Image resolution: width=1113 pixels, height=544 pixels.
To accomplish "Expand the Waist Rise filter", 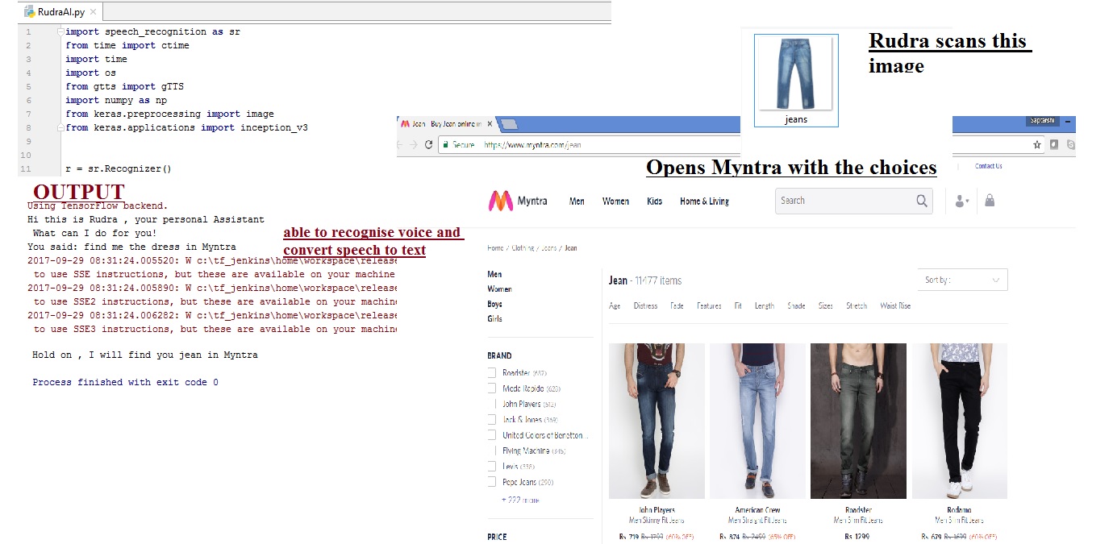I will 895,306.
